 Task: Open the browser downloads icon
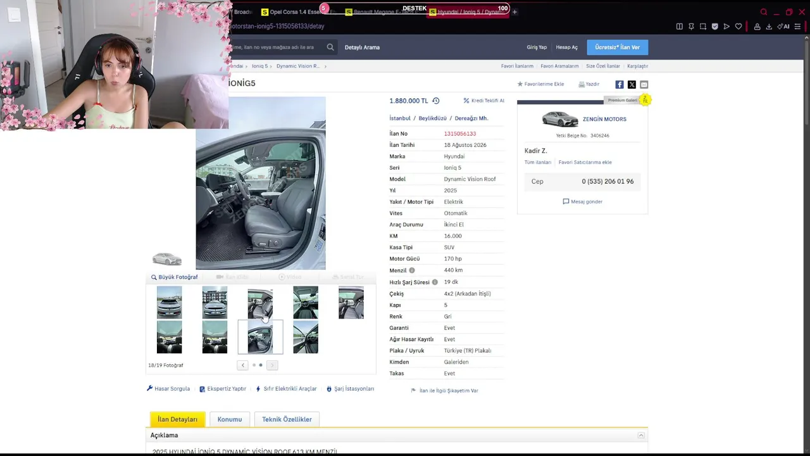(769, 27)
